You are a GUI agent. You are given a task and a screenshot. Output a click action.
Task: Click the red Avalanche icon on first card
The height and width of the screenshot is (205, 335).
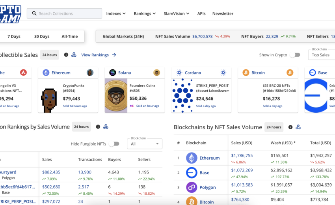[24, 73]
